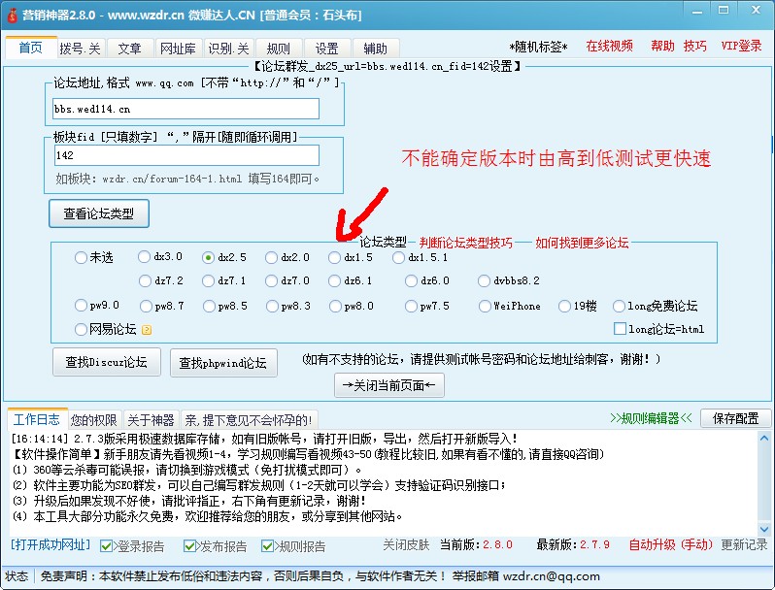Image resolution: width=775 pixels, height=590 pixels.
Task: Select the 未选 radio option
Action: 94,257
